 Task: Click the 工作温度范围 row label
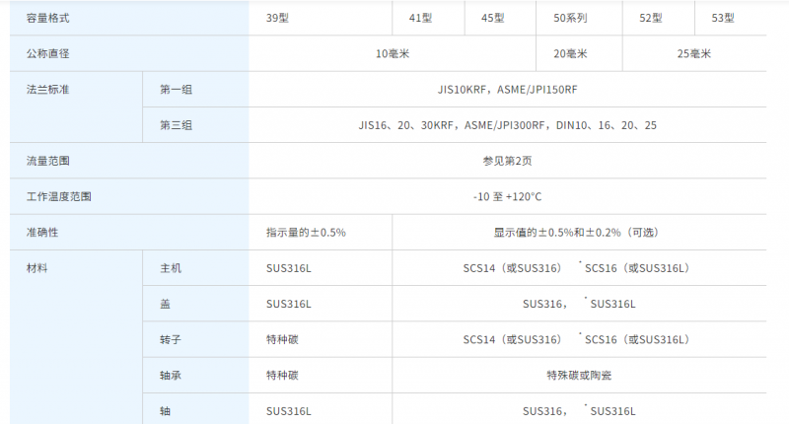[x=57, y=196]
